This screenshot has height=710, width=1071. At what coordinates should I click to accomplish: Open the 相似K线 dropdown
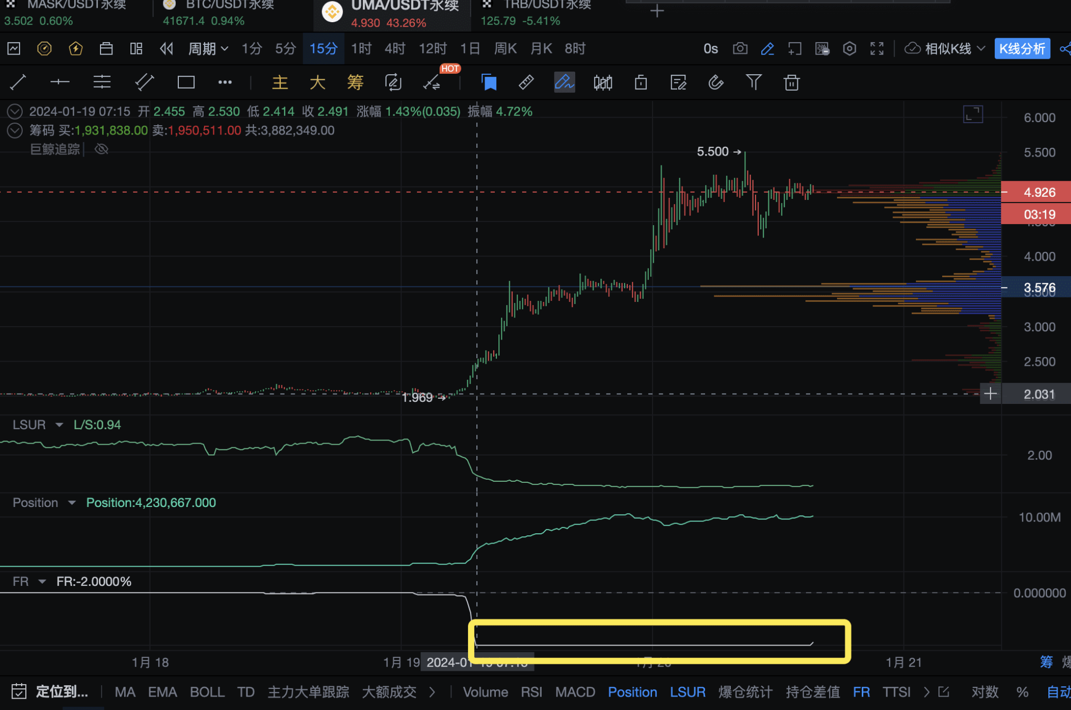point(946,48)
